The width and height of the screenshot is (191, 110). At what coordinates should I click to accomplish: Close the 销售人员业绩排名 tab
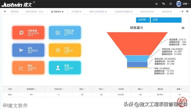(106, 12)
